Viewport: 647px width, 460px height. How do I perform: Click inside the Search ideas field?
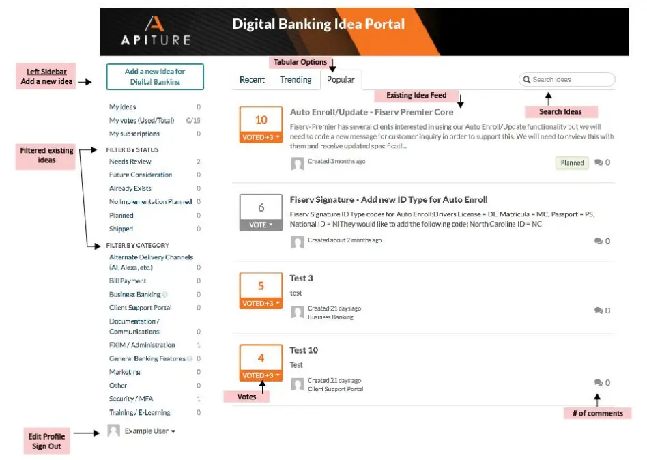[566, 80]
